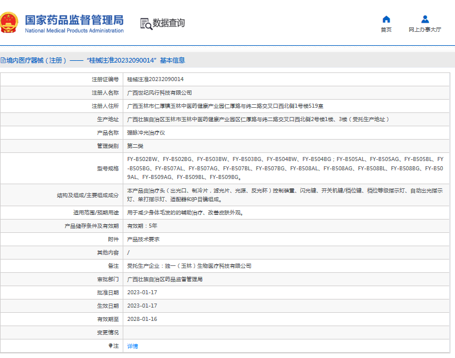The height and width of the screenshot is (358, 455).
Task: Click the 型号规格 row label
Action: [108, 169]
